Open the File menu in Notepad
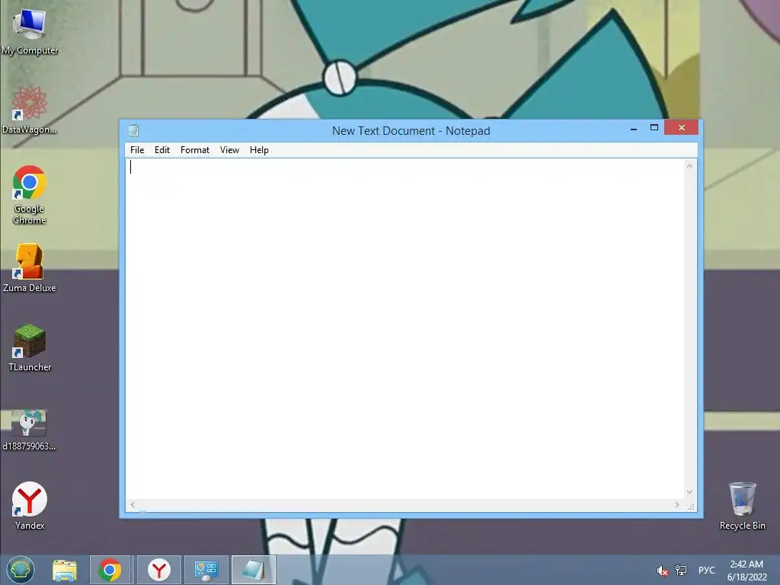 tap(137, 150)
